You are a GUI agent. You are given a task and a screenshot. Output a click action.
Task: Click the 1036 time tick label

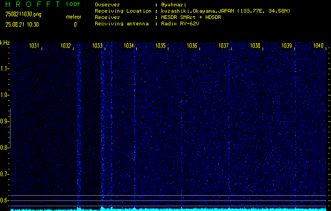[x=192, y=45]
